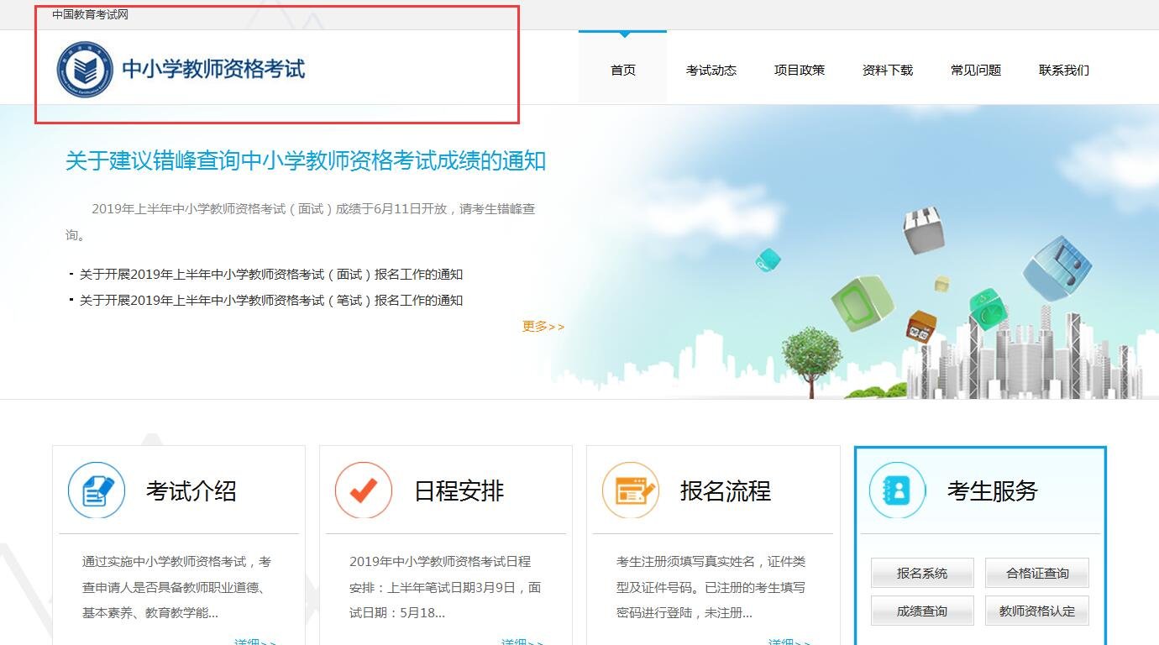Open the 考试动态 menu item
This screenshot has height=645, width=1159.
click(711, 71)
